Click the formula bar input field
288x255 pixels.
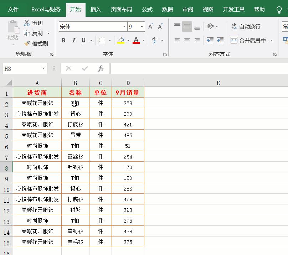coord(199,68)
